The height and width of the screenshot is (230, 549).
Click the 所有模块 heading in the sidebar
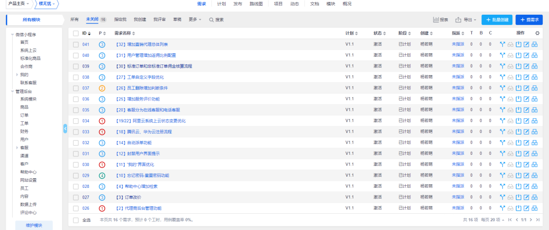32,20
